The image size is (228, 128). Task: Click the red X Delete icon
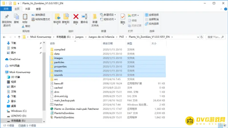(76, 16)
